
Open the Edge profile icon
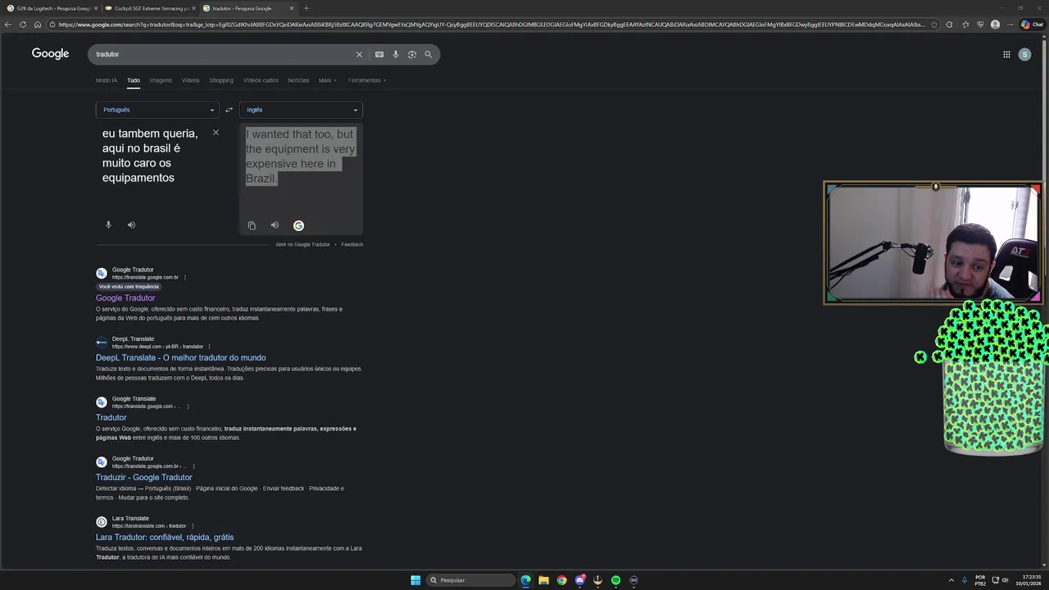(995, 25)
